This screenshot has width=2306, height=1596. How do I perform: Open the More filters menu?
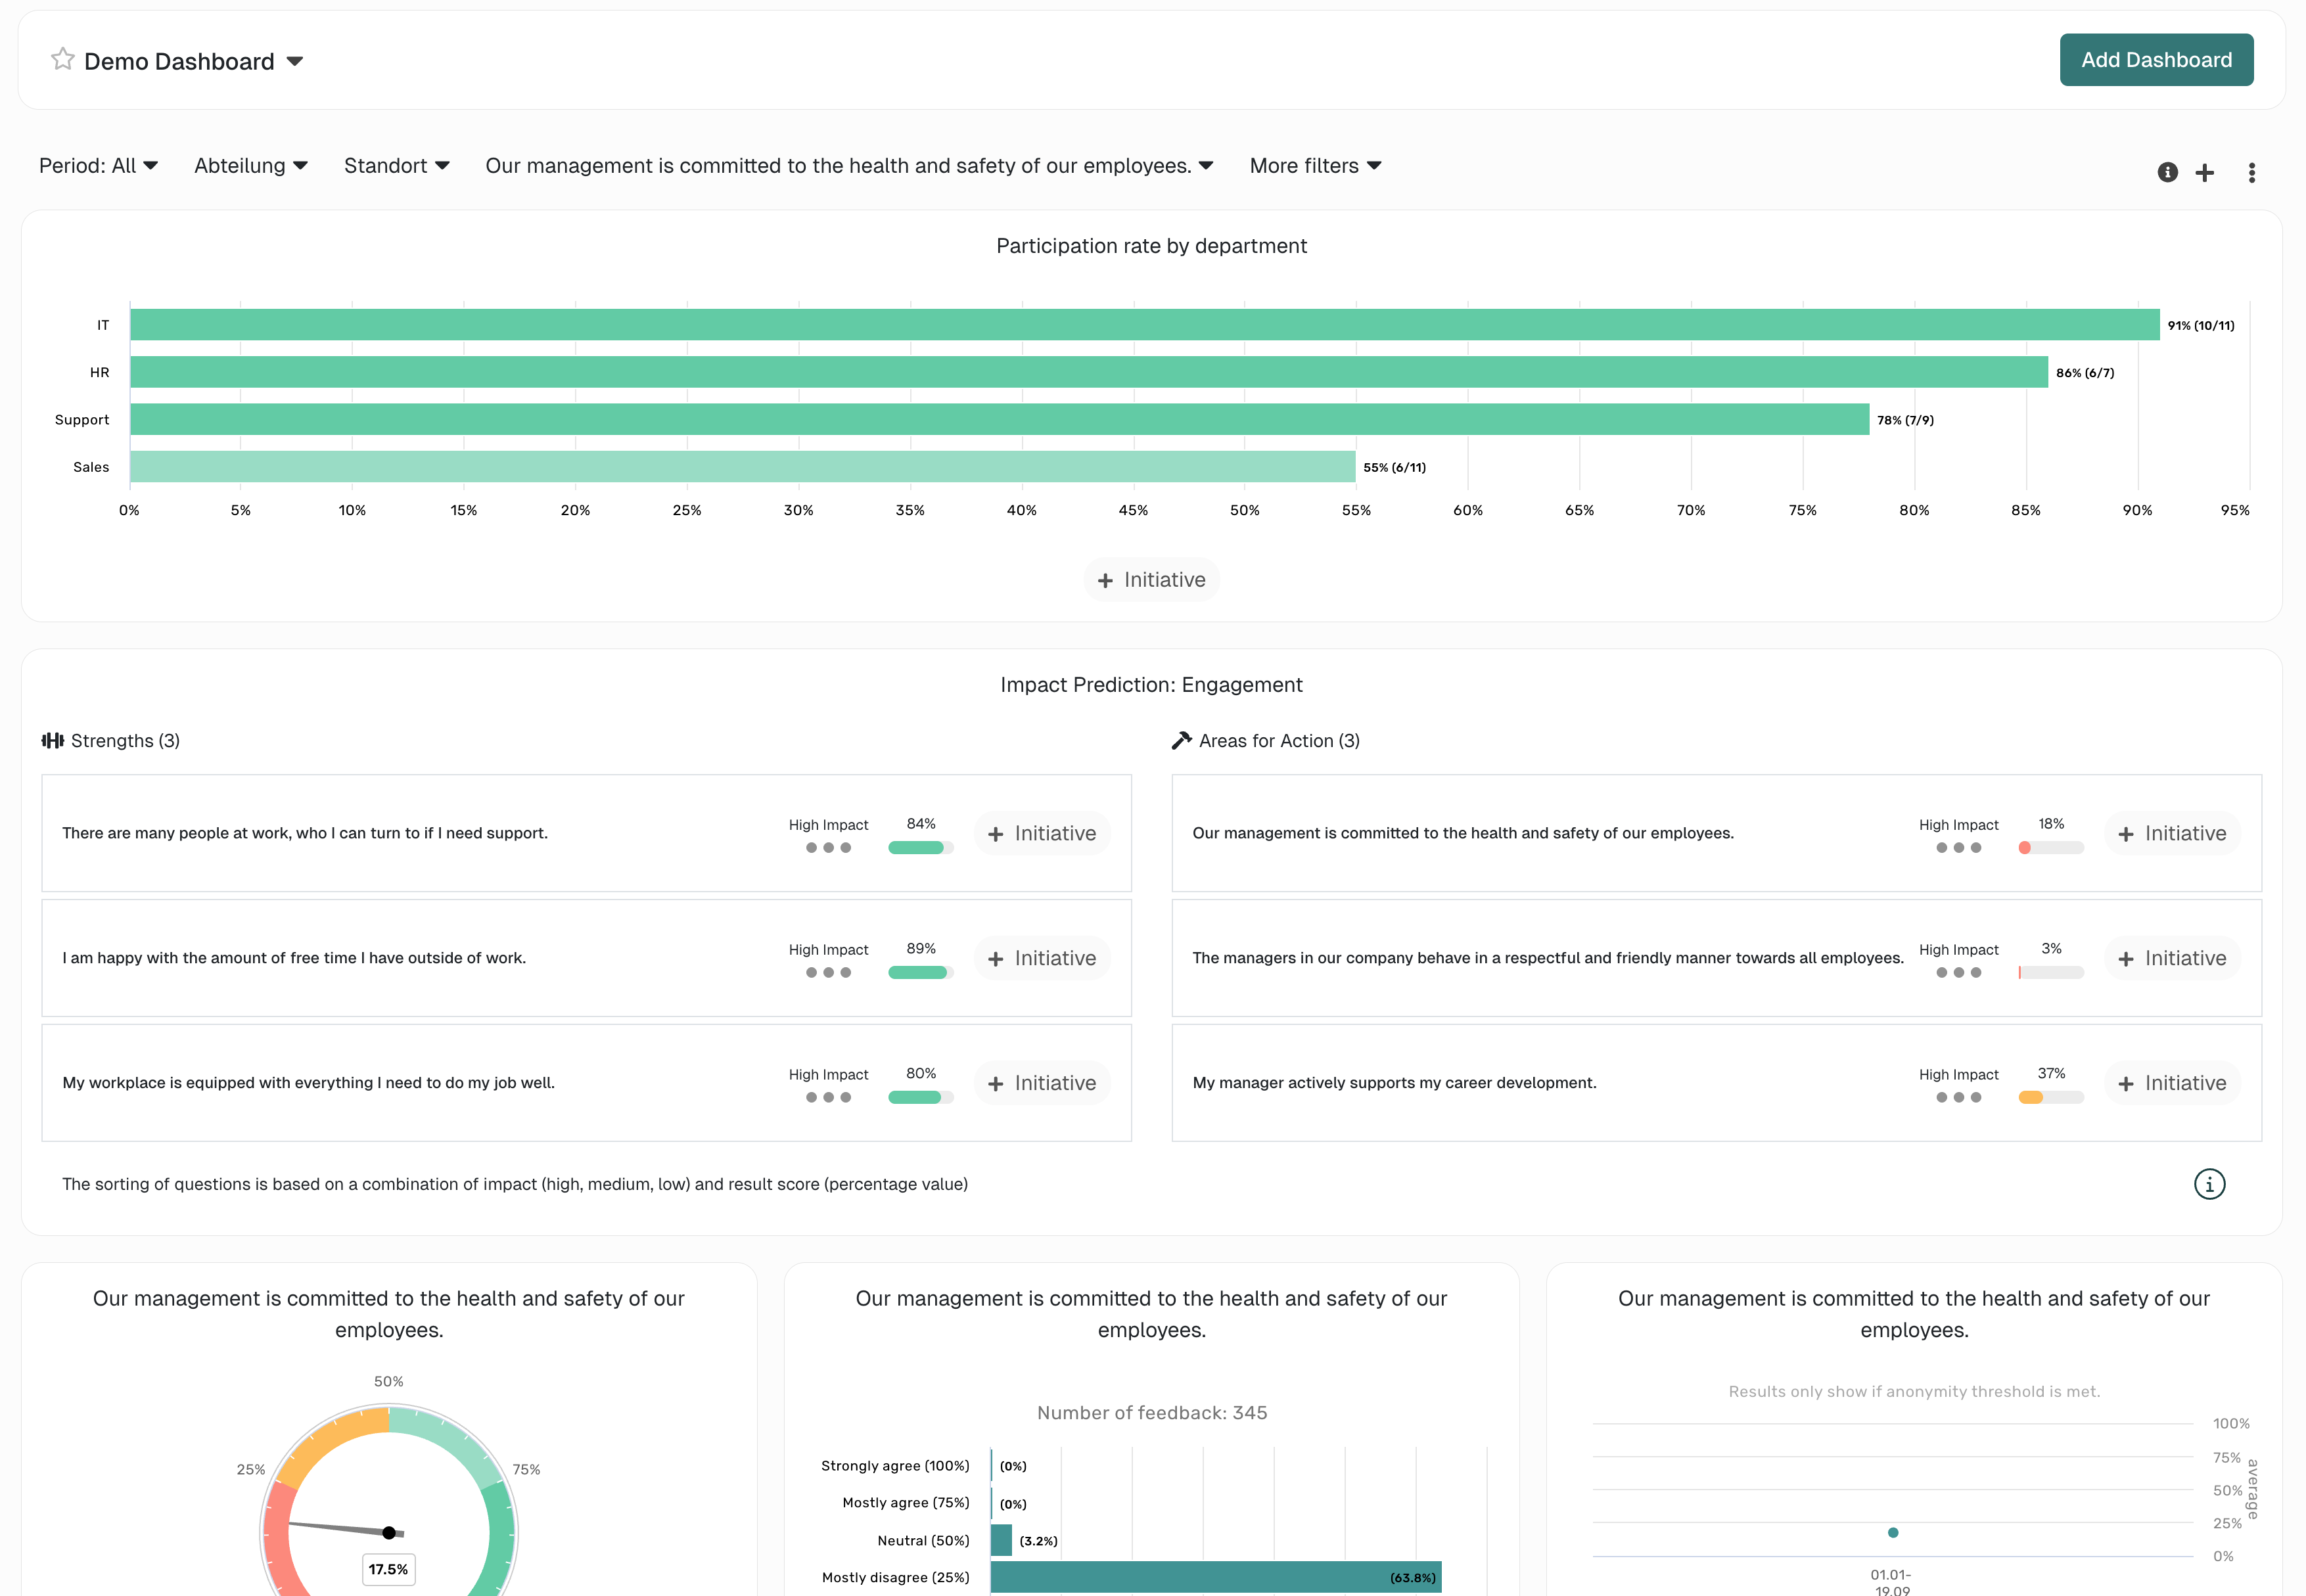click(1315, 166)
